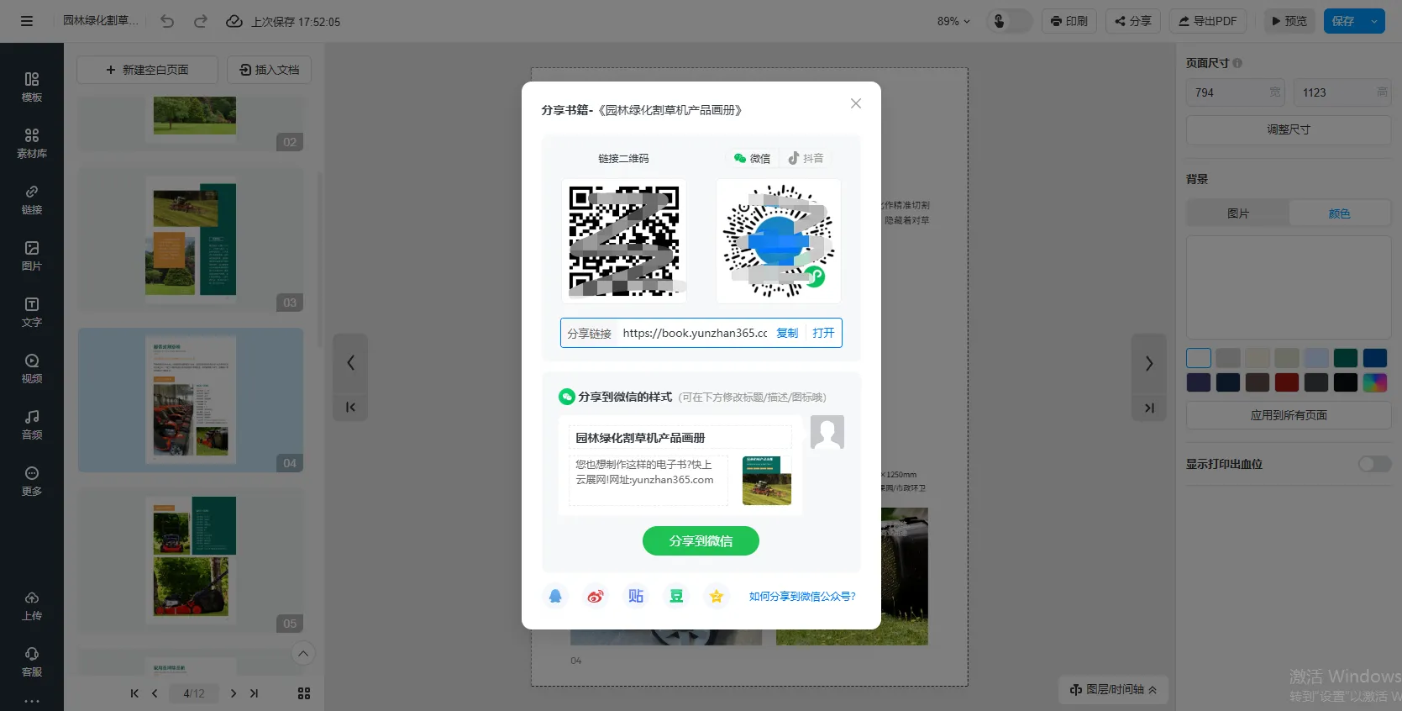Jump canvas to first page button

pos(350,408)
